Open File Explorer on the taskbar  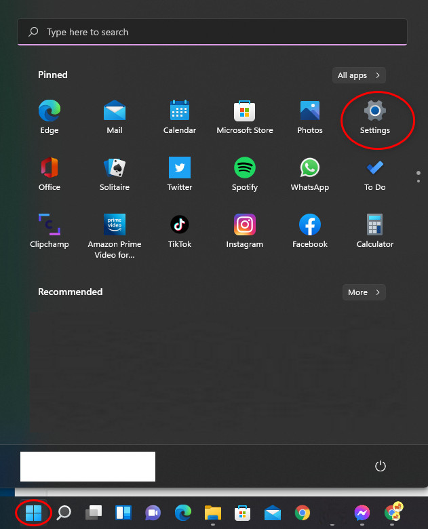pyautogui.click(x=213, y=513)
